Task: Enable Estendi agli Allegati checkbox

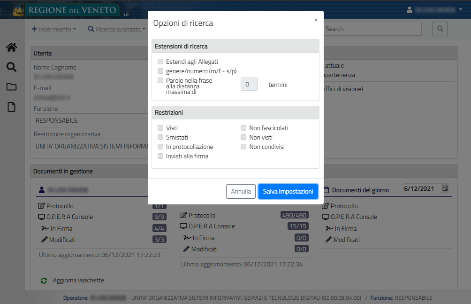Action: coord(160,62)
